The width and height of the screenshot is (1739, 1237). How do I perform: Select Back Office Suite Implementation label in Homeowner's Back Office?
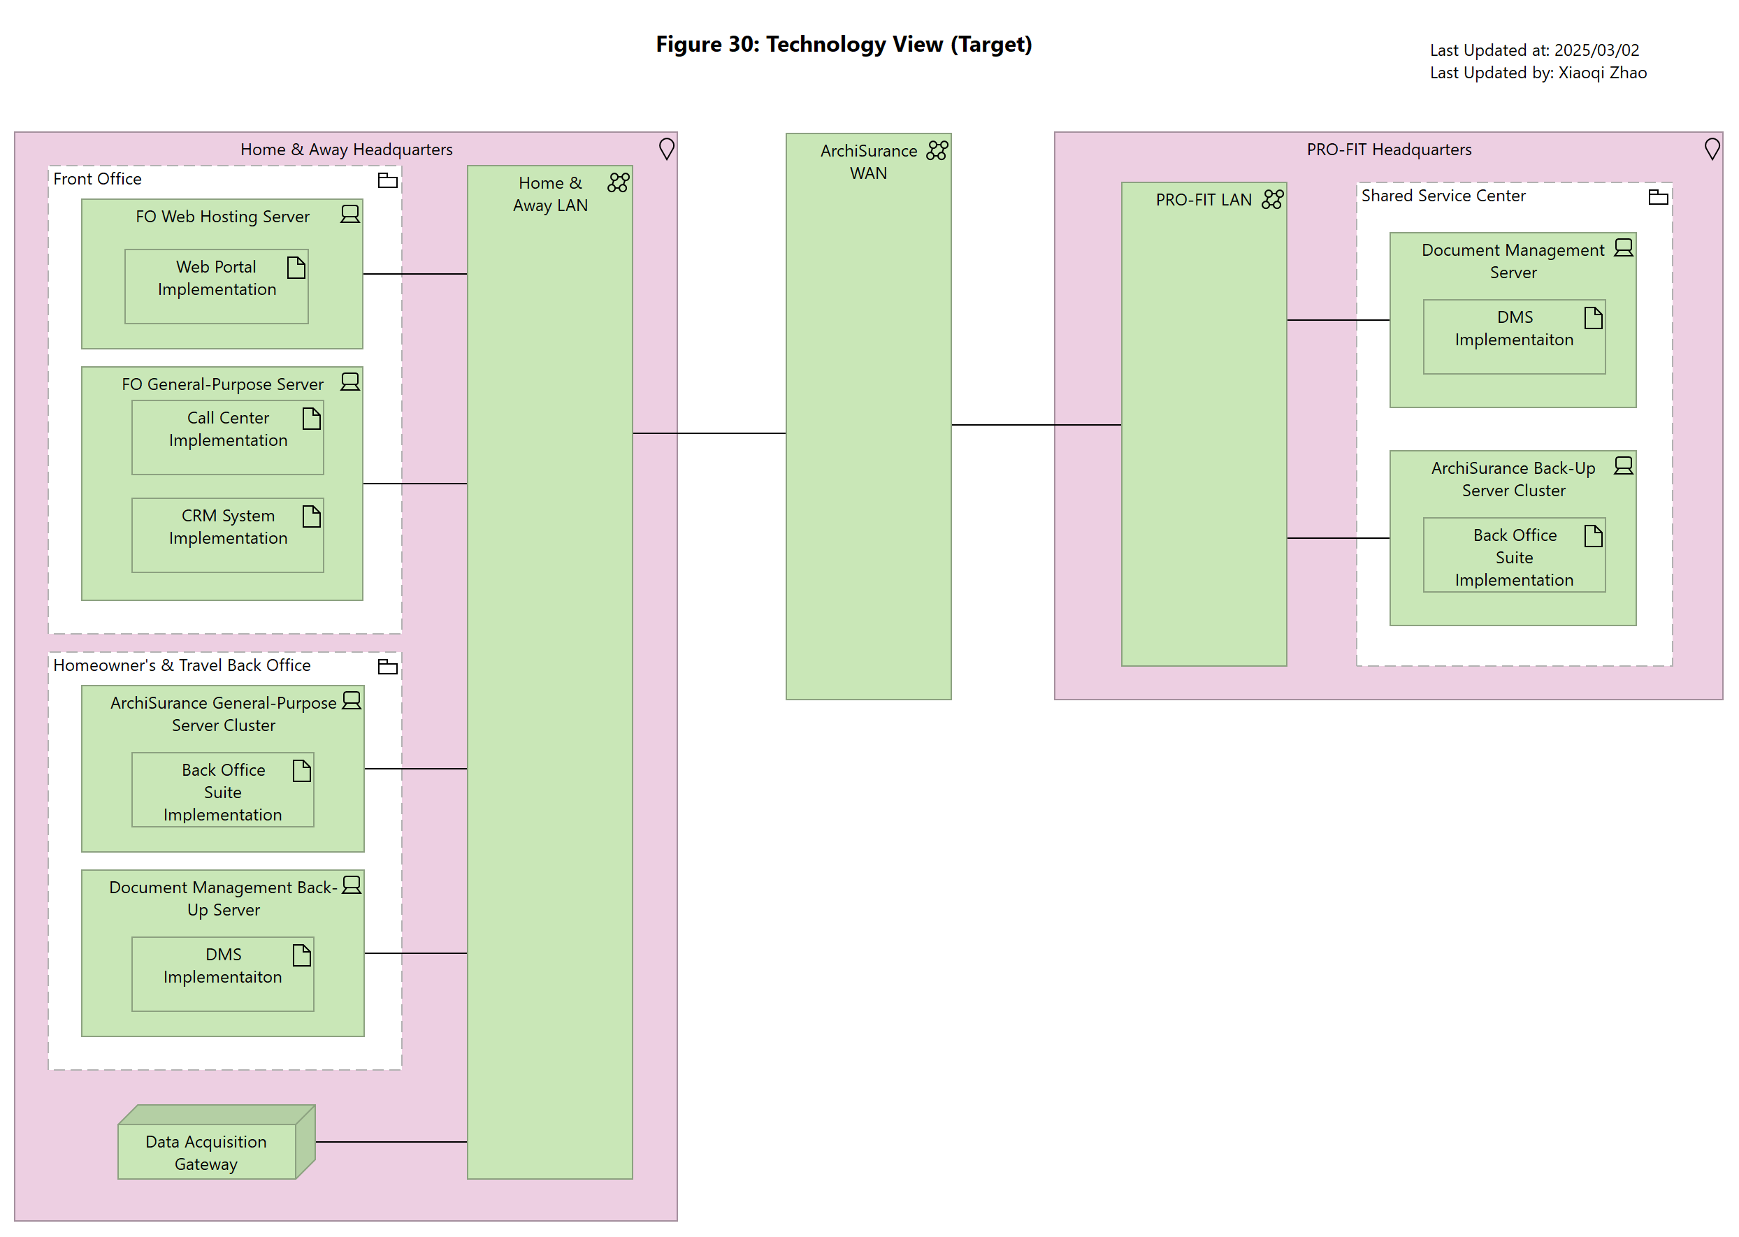(x=222, y=792)
